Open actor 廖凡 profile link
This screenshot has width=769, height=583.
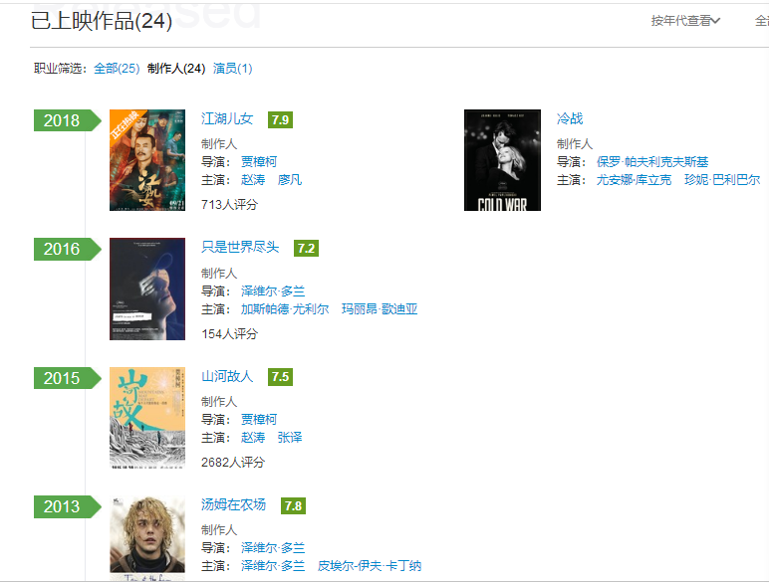click(289, 180)
